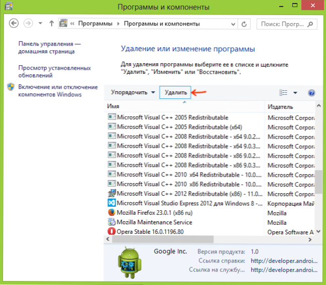326x285 pixels.
Task: Click the Forward navigation arrow
Action: [28, 23]
